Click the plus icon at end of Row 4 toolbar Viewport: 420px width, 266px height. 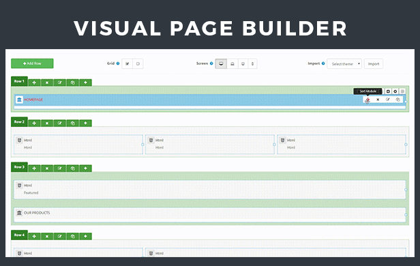85,236
